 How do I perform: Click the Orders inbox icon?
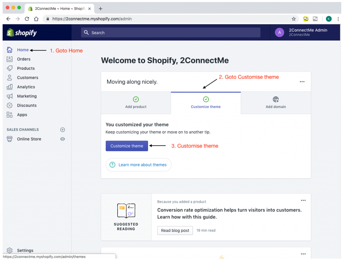click(x=9, y=59)
